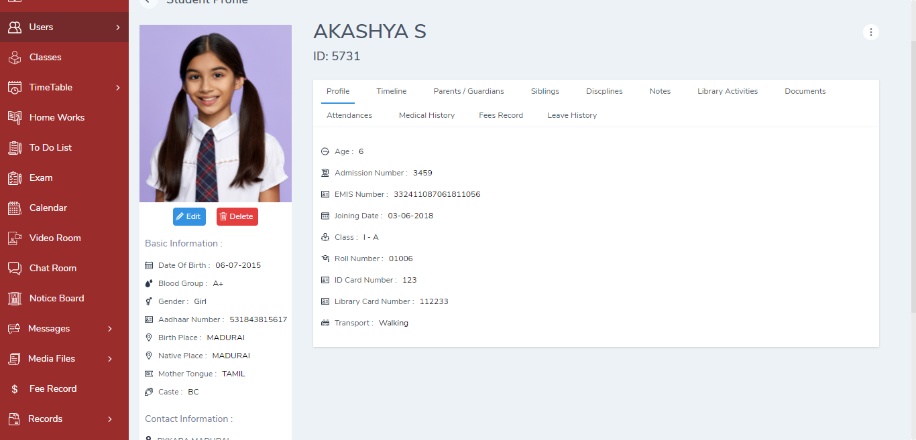Viewport: 916px width, 440px height.
Task: Open the Classes sidebar link
Action: coord(46,58)
